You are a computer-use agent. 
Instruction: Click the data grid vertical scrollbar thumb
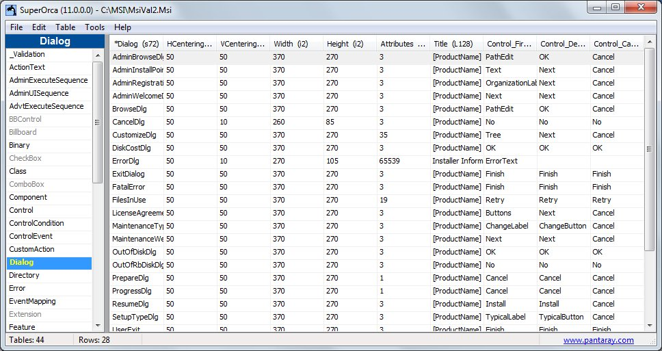point(649,149)
